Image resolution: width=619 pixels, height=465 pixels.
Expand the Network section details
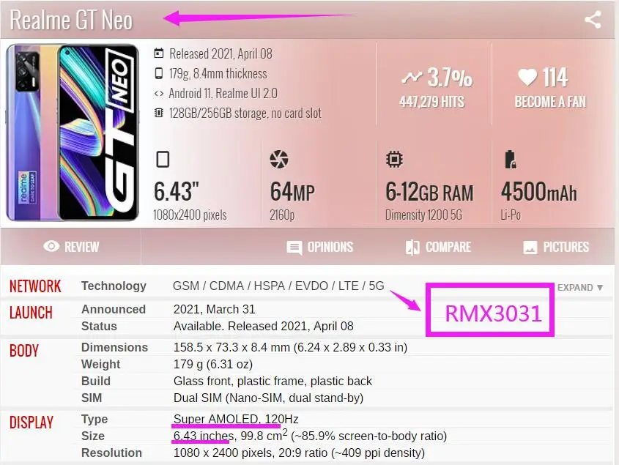(580, 287)
